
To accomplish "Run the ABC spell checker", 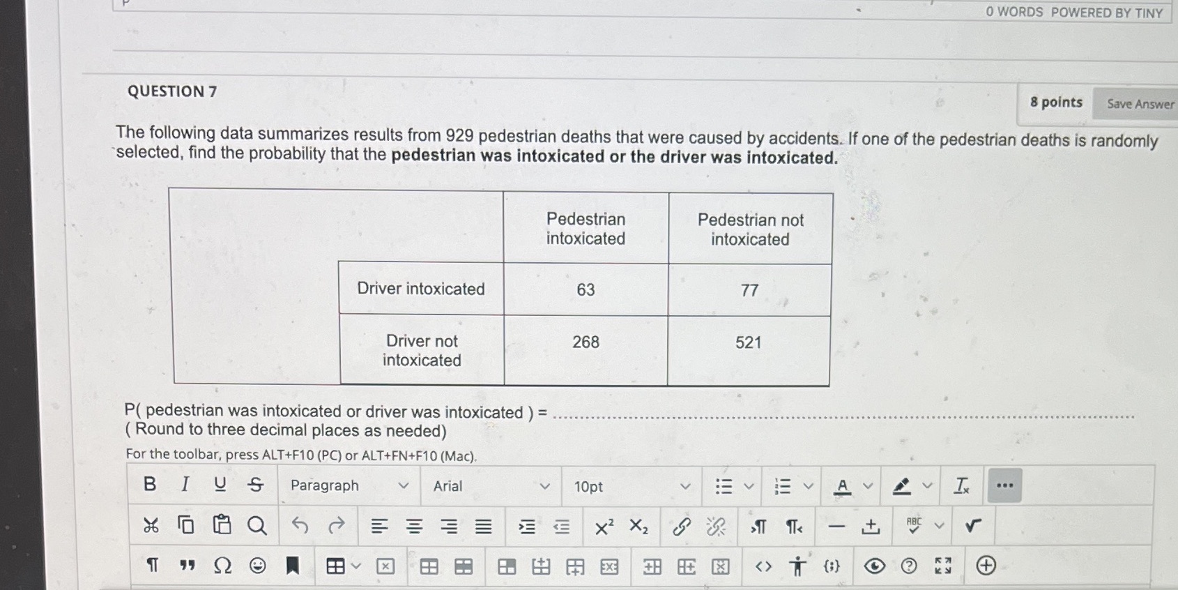I will 914,525.
